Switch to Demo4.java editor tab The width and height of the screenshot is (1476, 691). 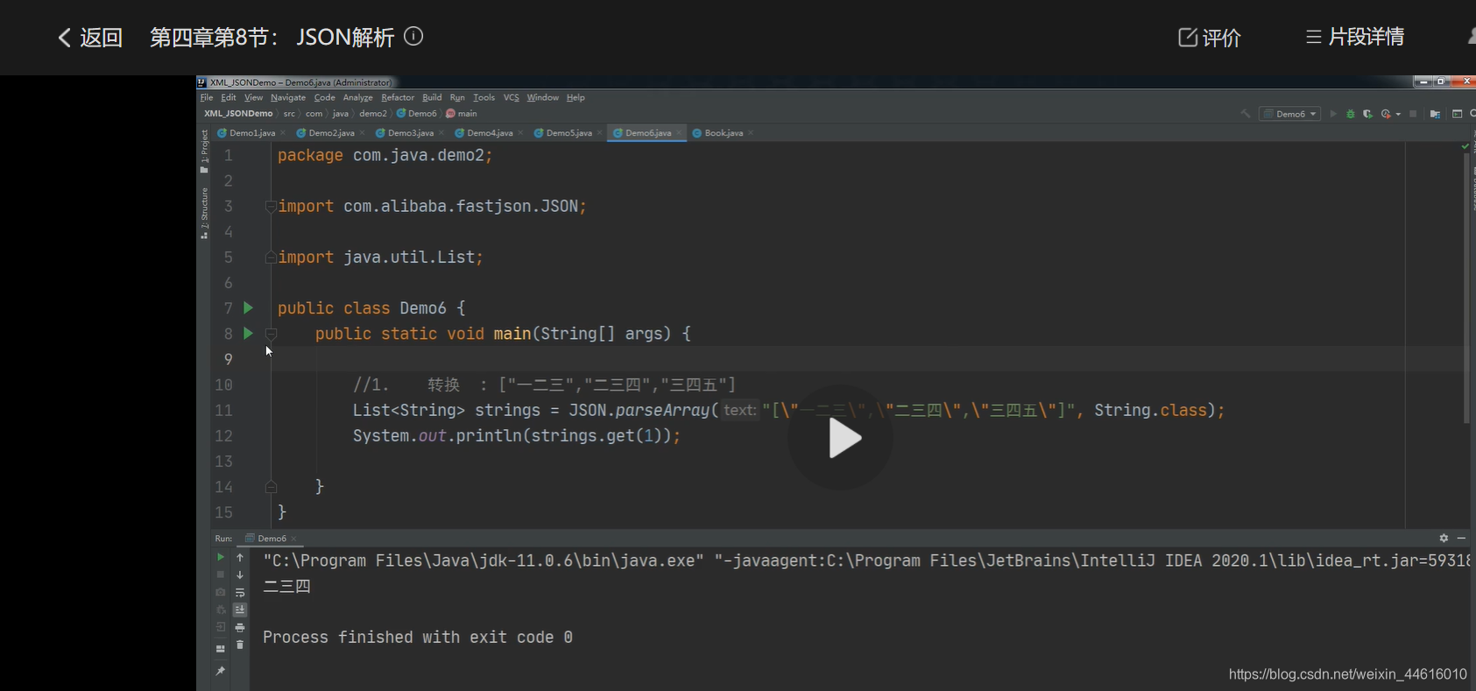pyautogui.click(x=490, y=133)
